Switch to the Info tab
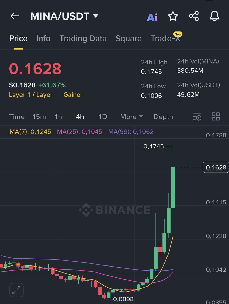This screenshot has width=229, height=304. point(43,39)
